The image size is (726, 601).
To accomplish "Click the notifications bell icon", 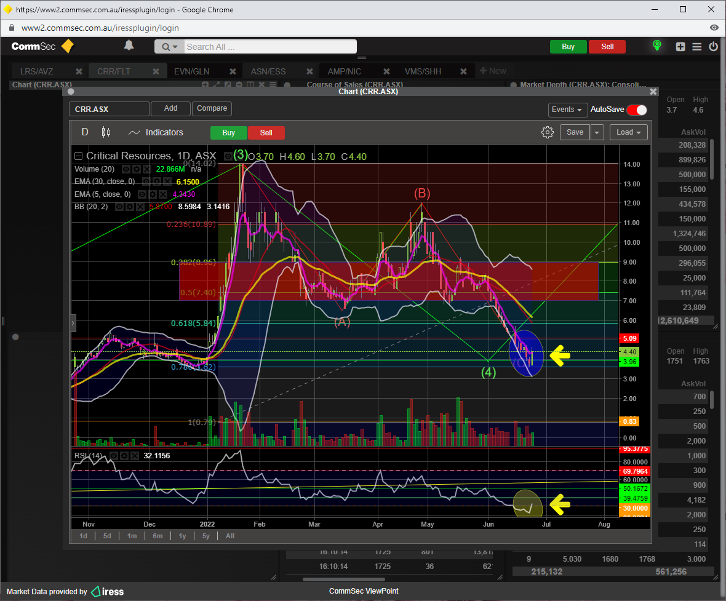I will pyautogui.click(x=129, y=46).
